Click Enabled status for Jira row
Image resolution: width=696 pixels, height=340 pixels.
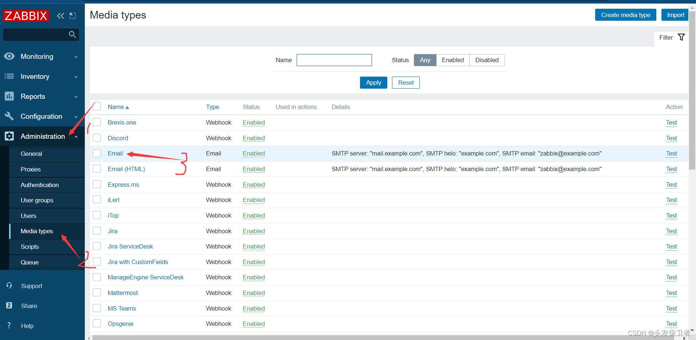[254, 231]
